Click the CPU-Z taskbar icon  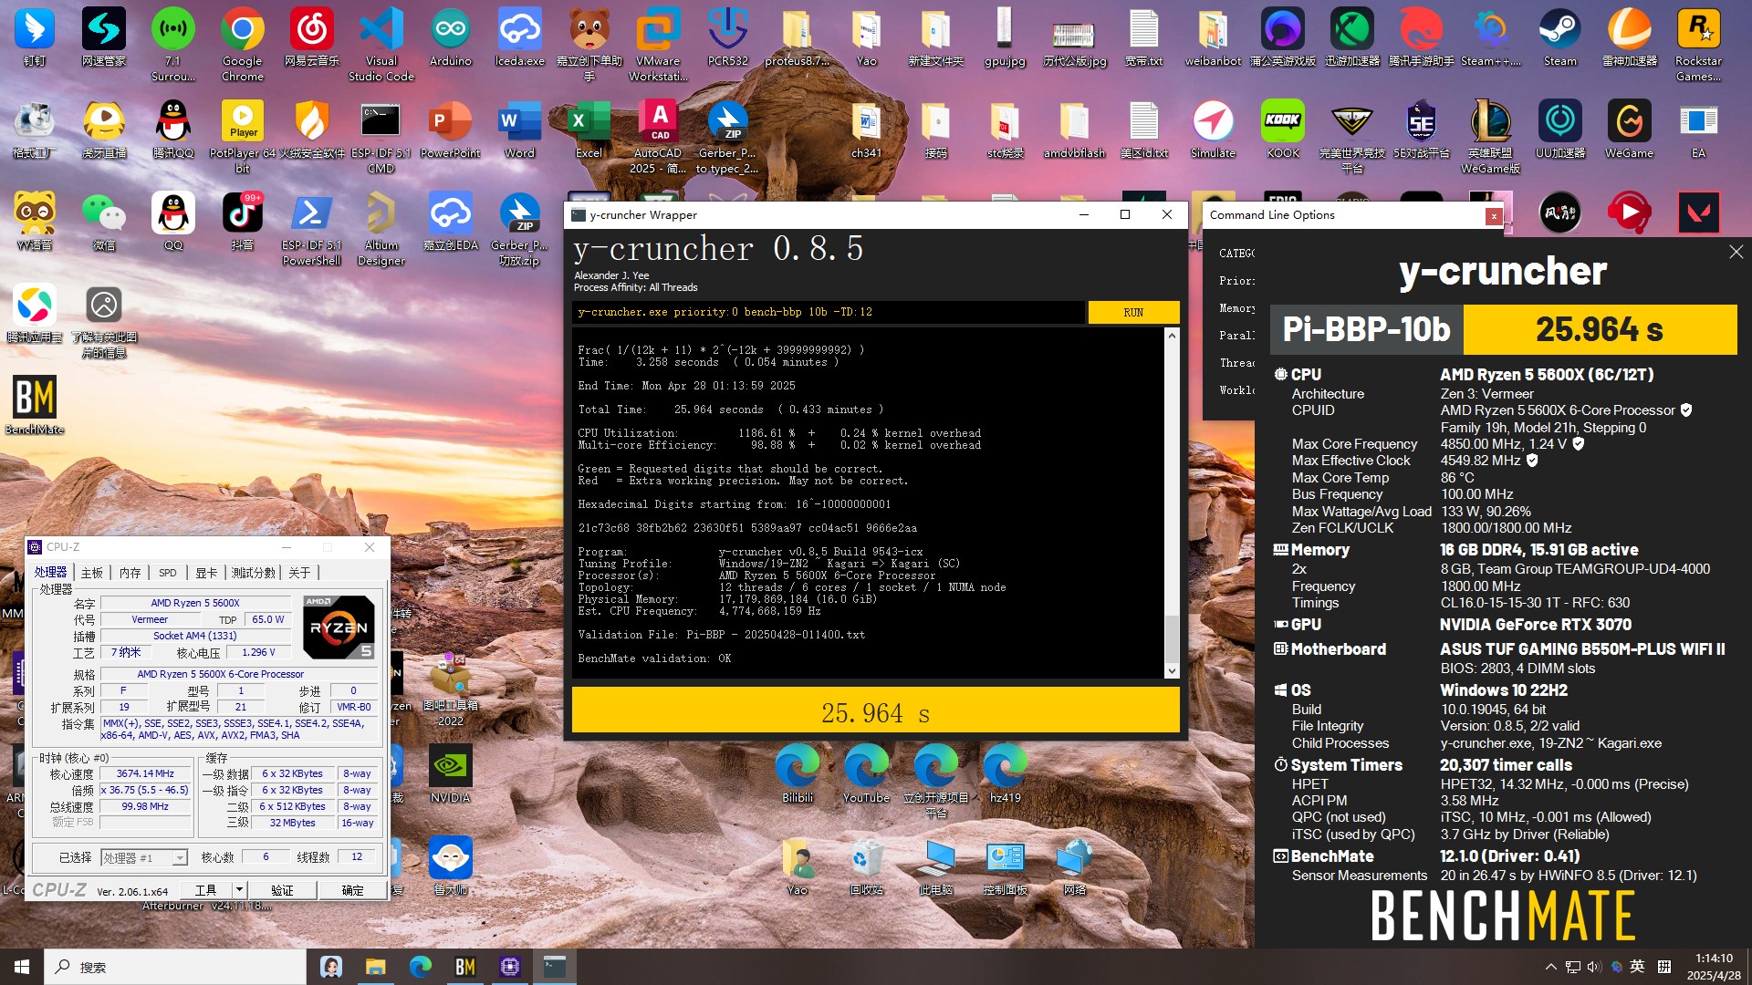click(510, 967)
